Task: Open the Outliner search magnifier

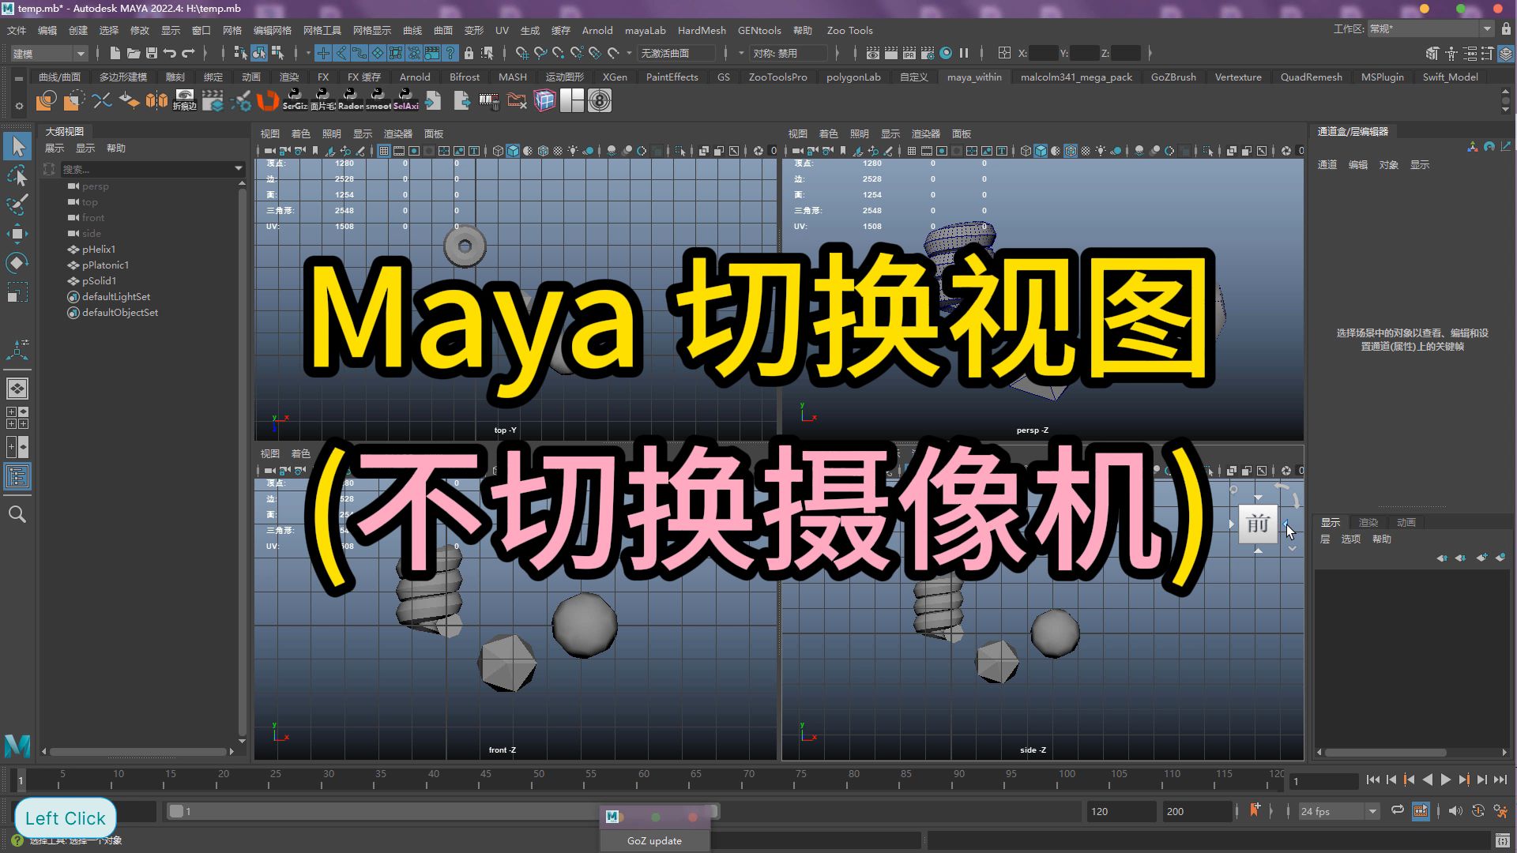Action: point(17,514)
